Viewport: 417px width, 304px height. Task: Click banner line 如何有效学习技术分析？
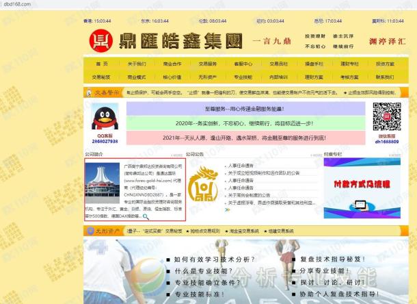[215, 259]
